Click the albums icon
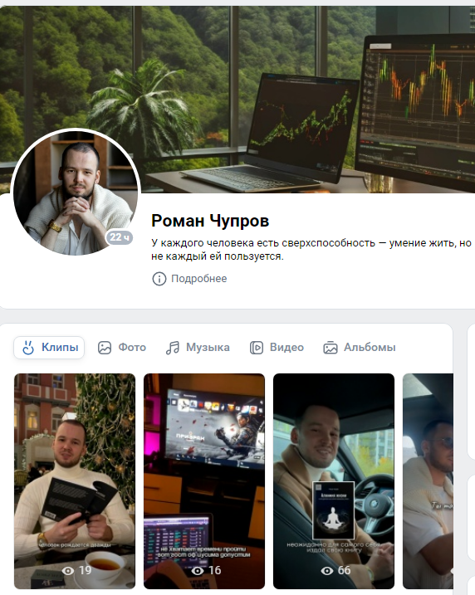 pyautogui.click(x=331, y=348)
